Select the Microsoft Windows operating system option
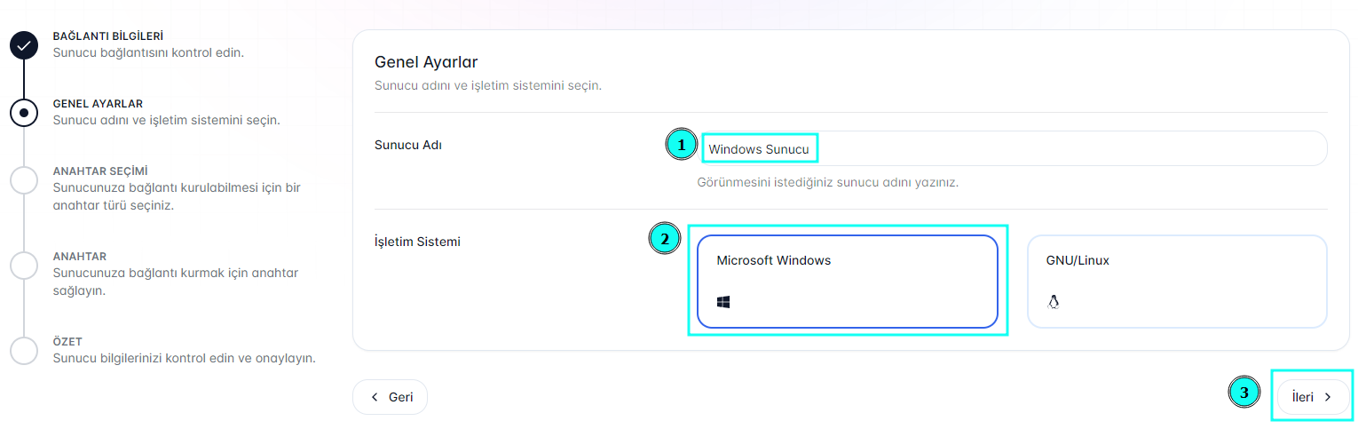Image resolution: width=1358 pixels, height=429 pixels. (x=847, y=281)
